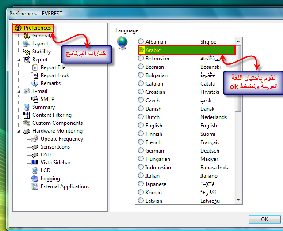Select the Catalan language radio button
Screen dimensions: 283x231
tap(141, 83)
